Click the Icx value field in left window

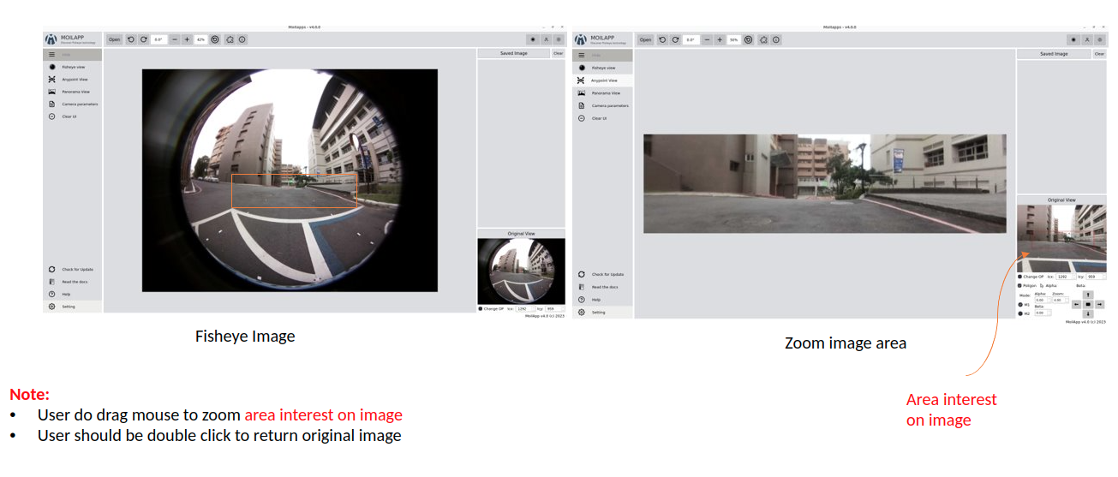[x=524, y=308]
